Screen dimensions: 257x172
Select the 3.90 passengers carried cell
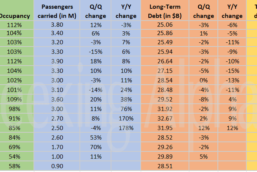click(x=57, y=61)
